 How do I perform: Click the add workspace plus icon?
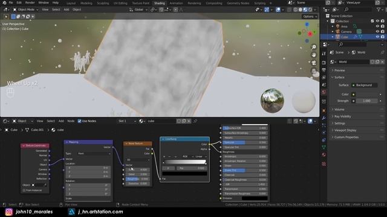point(270,3)
